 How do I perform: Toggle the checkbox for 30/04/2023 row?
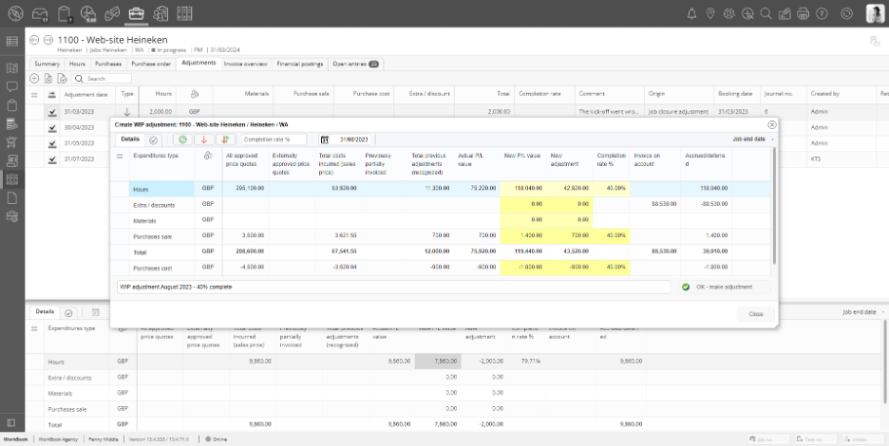52,127
